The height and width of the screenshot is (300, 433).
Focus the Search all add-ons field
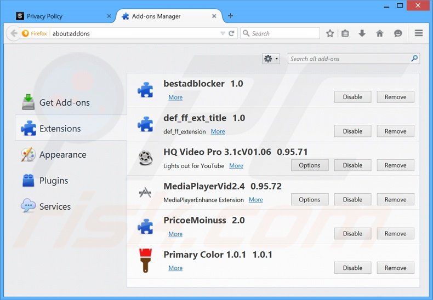tap(354, 59)
